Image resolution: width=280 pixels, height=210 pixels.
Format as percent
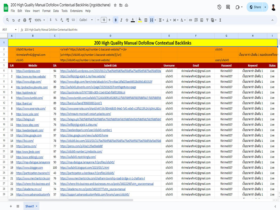[x=56, y=20]
